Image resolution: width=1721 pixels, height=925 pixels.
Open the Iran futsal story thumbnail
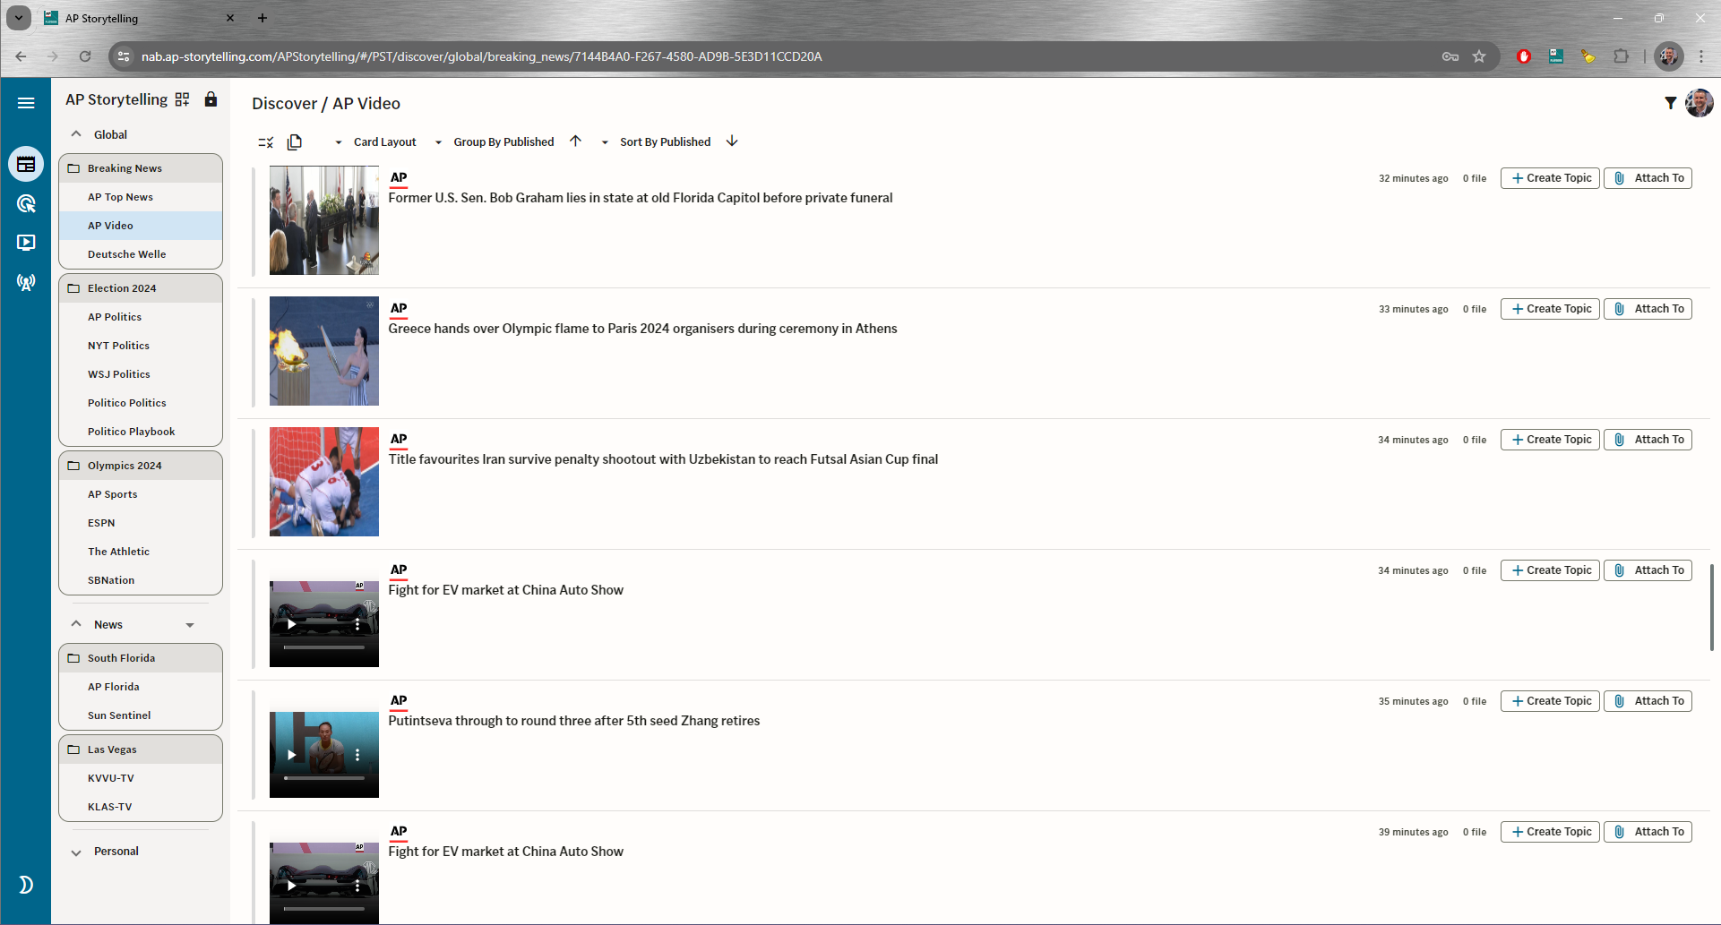(x=324, y=482)
